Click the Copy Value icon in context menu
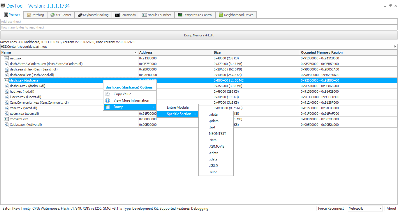398x212 pixels. (108, 94)
